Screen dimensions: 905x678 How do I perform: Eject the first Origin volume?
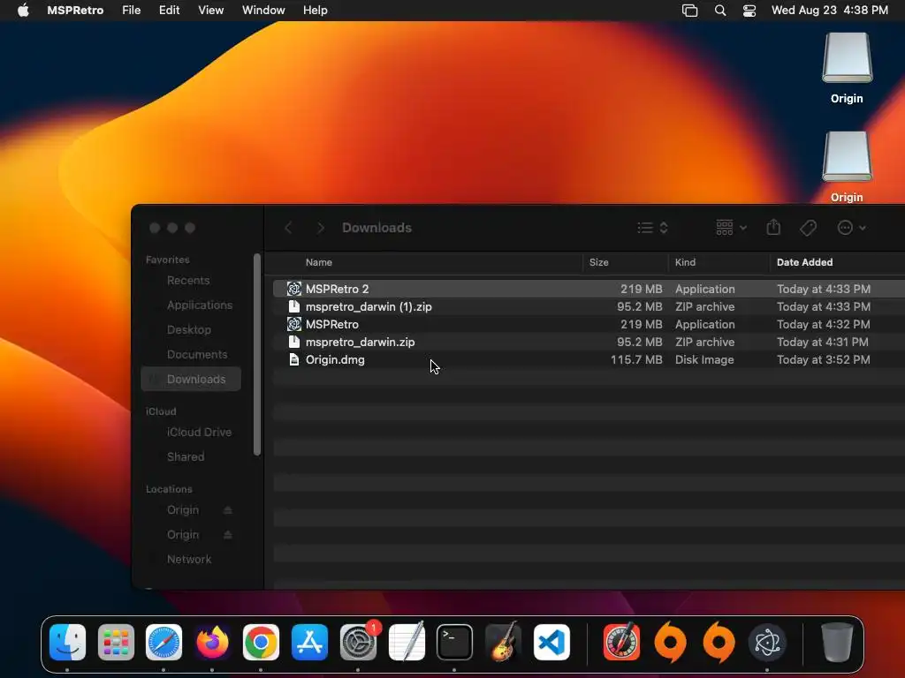click(227, 510)
